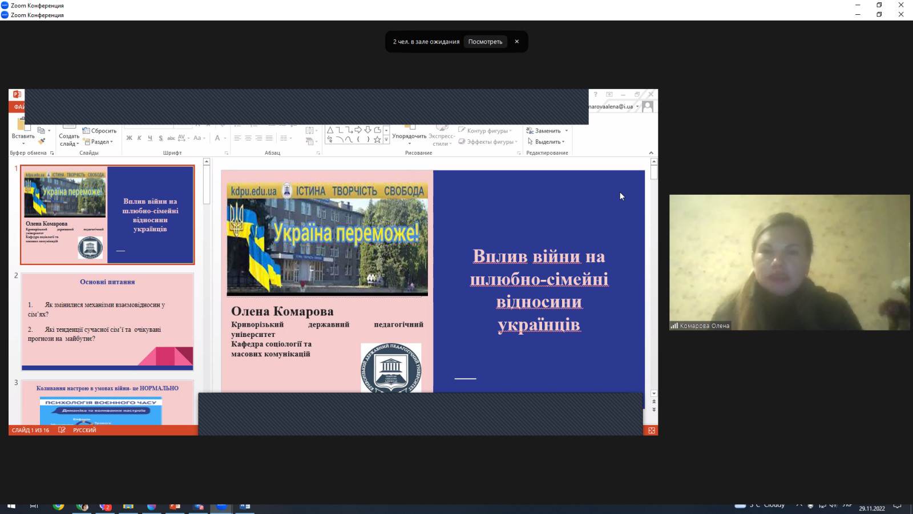Select the star shape in shapes gallery
This screenshot has width=913, height=514.
click(377, 139)
